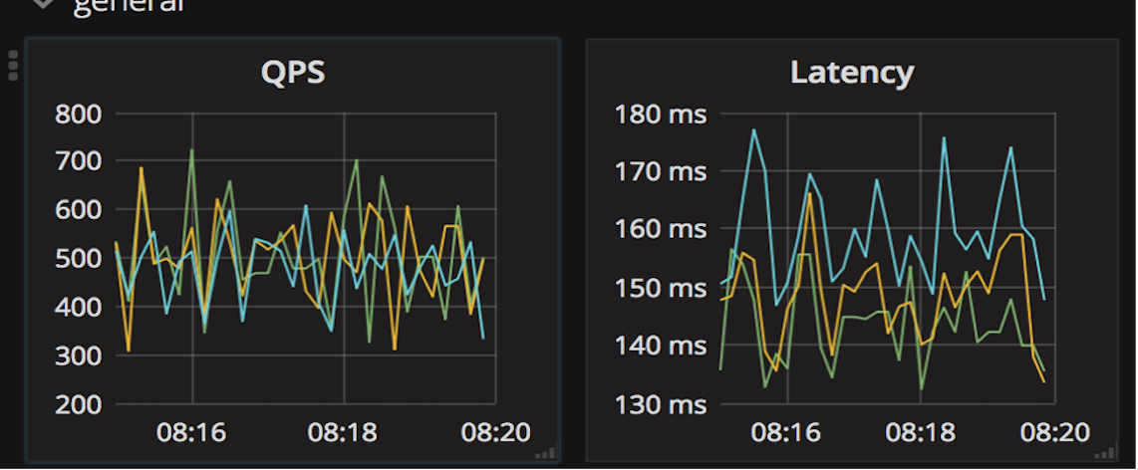Click the 150 ms Latency axis label
Image resolution: width=1138 pixels, height=470 pixels.
(x=661, y=288)
